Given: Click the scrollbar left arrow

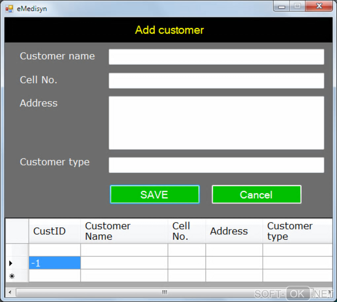Looking at the screenshot, I should (10, 292).
